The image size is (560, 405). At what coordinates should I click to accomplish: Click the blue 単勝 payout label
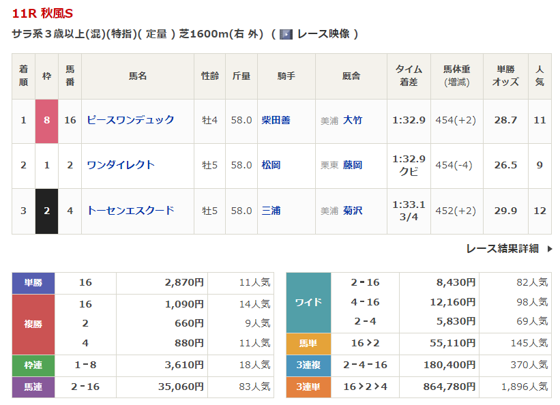(33, 283)
